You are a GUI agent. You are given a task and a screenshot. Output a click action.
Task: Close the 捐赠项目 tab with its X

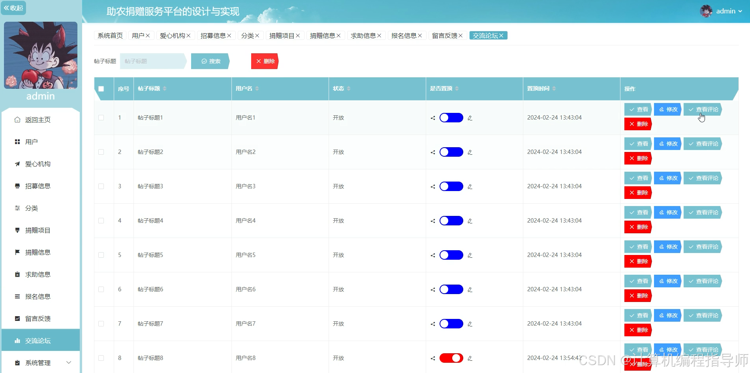[298, 36]
